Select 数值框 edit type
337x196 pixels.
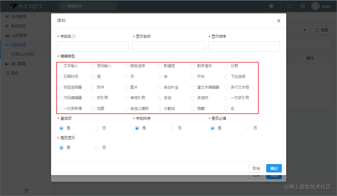tap(160, 66)
